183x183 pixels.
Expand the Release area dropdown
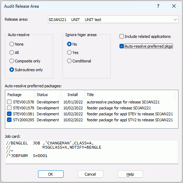[175, 20]
